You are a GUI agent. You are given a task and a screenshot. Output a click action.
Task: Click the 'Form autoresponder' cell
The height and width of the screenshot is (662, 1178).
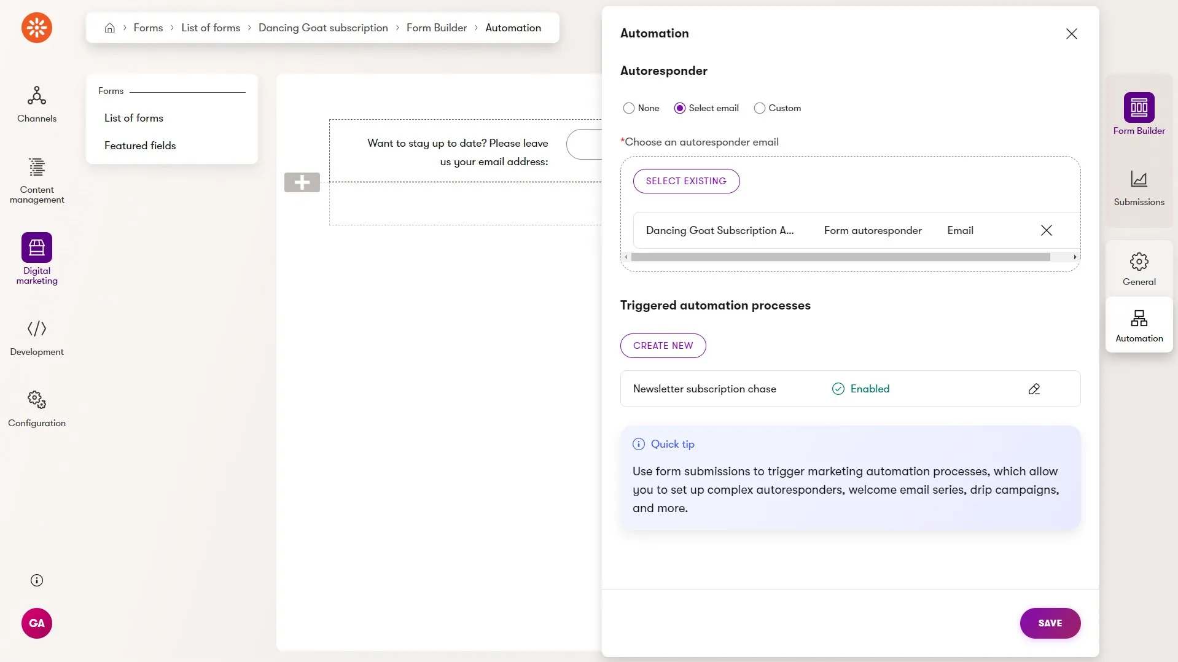pyautogui.click(x=873, y=230)
